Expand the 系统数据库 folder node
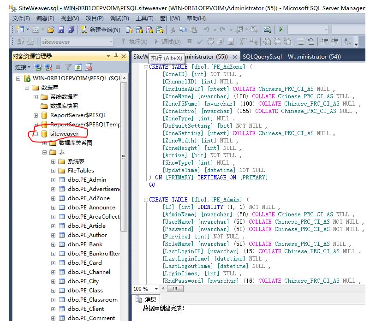The image size is (388, 321). point(36,97)
